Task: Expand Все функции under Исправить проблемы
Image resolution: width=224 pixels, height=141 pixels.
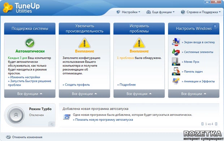Action: tap(139, 94)
